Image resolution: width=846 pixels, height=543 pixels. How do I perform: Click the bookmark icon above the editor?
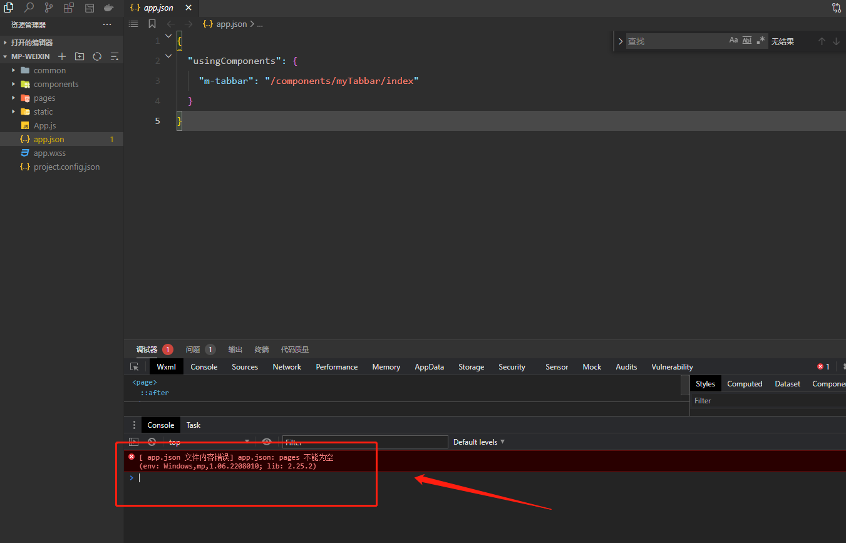(x=152, y=24)
